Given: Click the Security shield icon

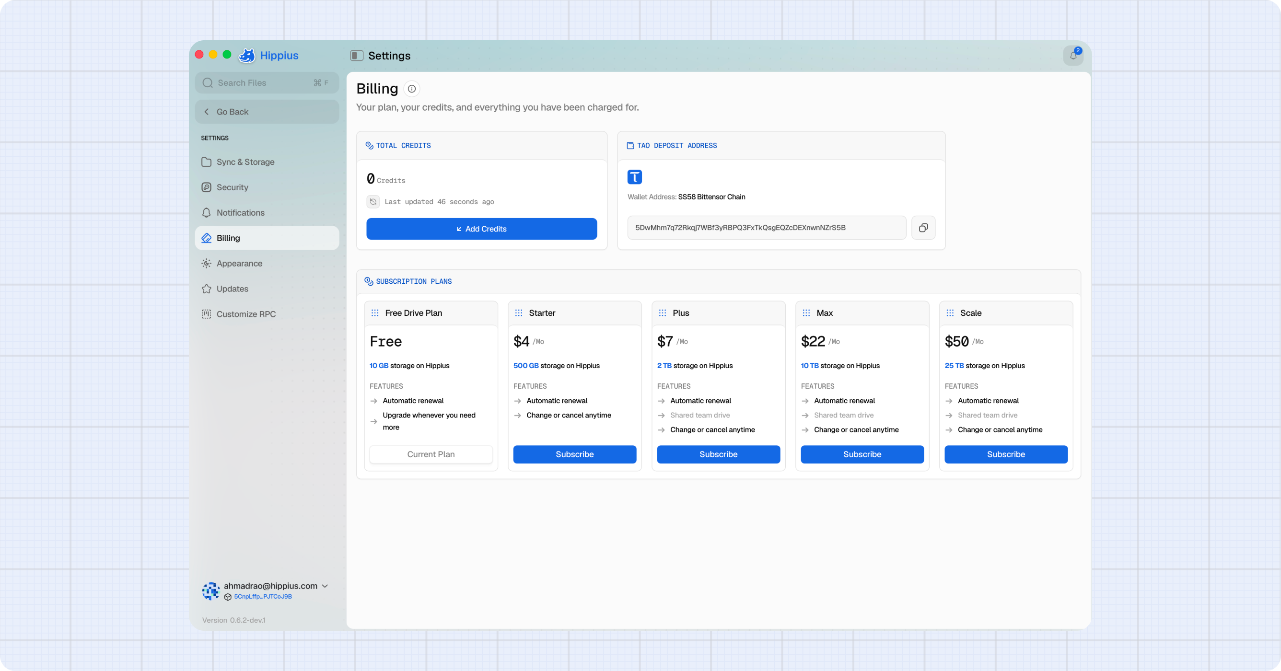Looking at the screenshot, I should click(206, 187).
